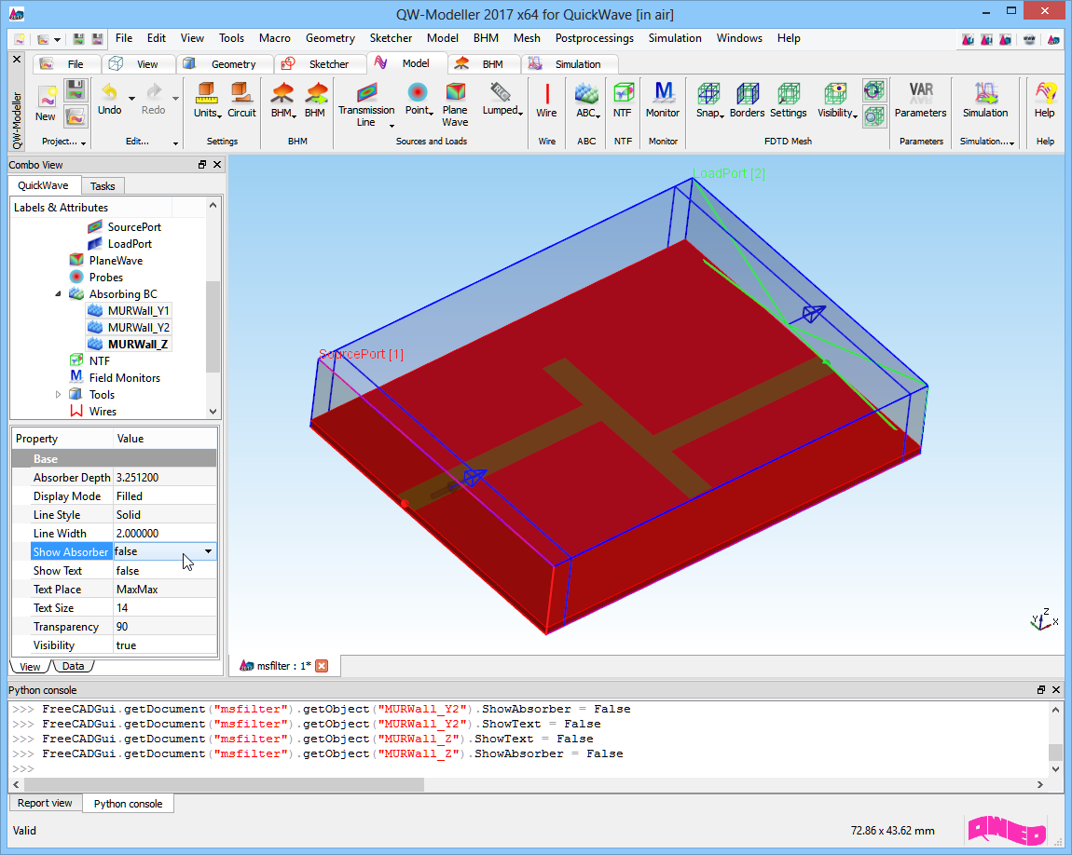Select the Plane Wave source tool
The image size is (1072, 855).
click(x=455, y=103)
